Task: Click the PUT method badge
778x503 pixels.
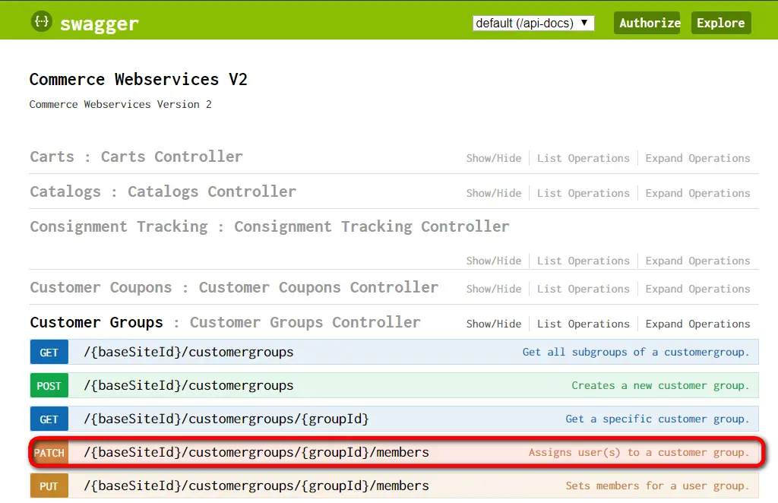Action: (49, 486)
